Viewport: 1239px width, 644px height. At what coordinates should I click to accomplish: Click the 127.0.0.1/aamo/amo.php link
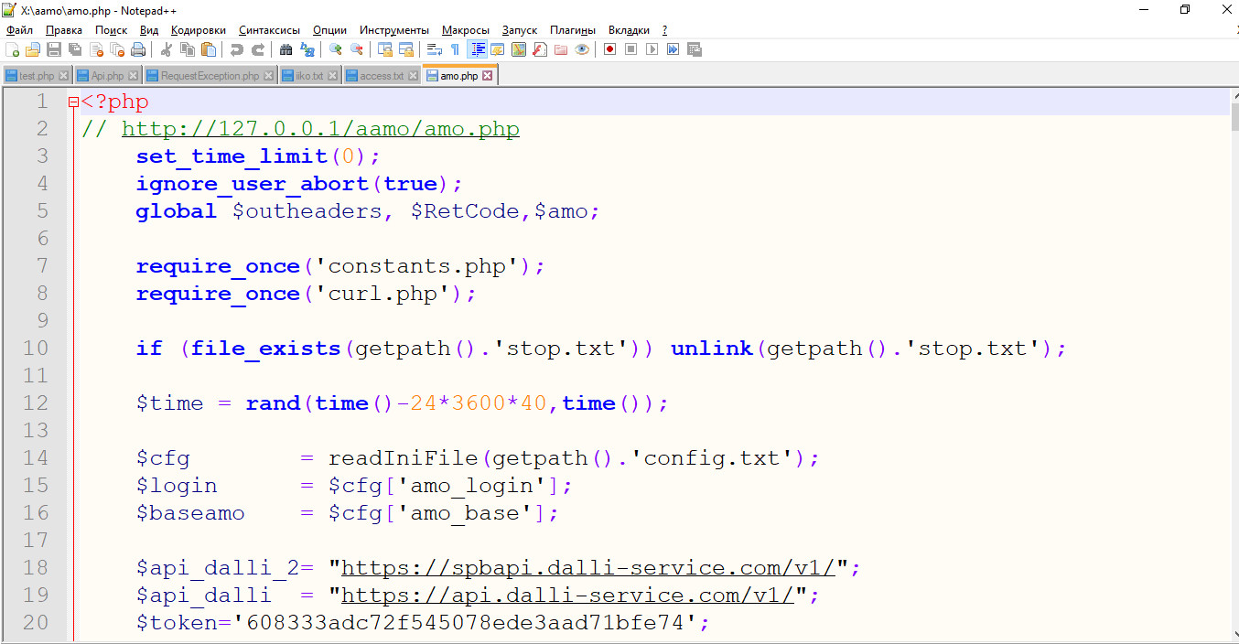tap(320, 129)
